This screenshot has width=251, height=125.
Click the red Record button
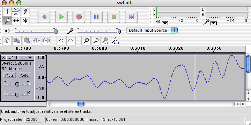pyautogui.click(x=79, y=17)
